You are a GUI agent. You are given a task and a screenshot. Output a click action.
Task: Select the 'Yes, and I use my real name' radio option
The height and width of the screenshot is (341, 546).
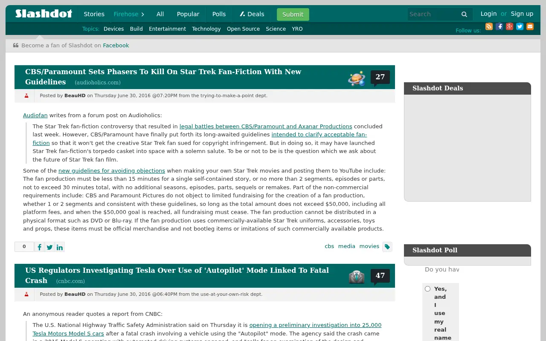427,289
